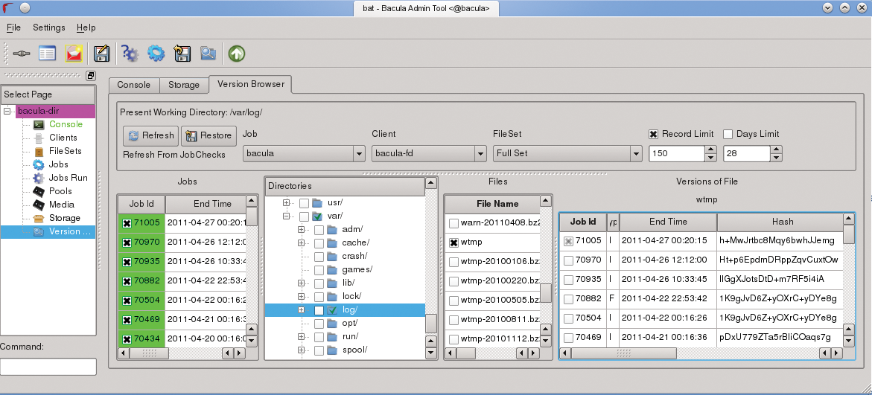The image size is (872, 395).
Task: Collapse the var/ directory node
Action: pos(287,216)
